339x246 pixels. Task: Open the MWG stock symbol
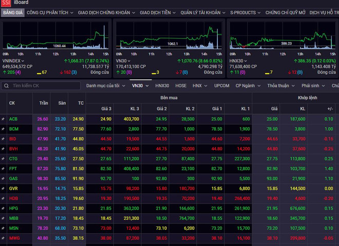click(x=14, y=238)
